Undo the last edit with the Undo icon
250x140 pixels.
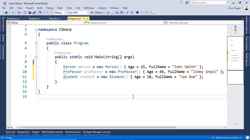(x=40, y=12)
